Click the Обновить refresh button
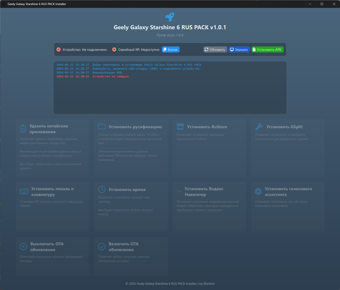This screenshot has width=340, height=290. tap(215, 50)
